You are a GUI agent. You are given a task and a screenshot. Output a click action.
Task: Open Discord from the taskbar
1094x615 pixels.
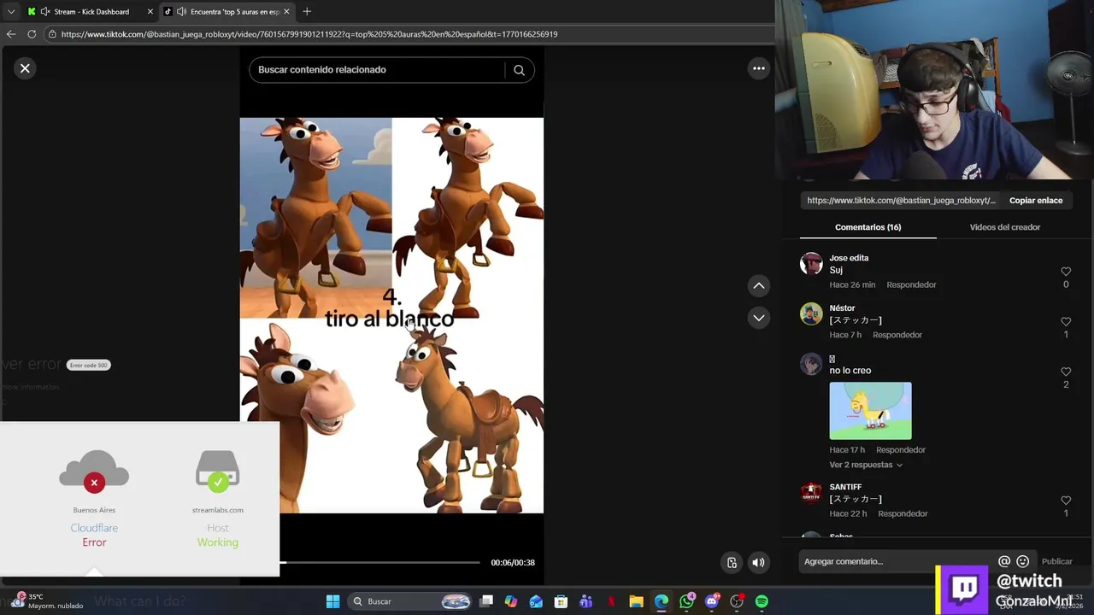[x=712, y=601]
